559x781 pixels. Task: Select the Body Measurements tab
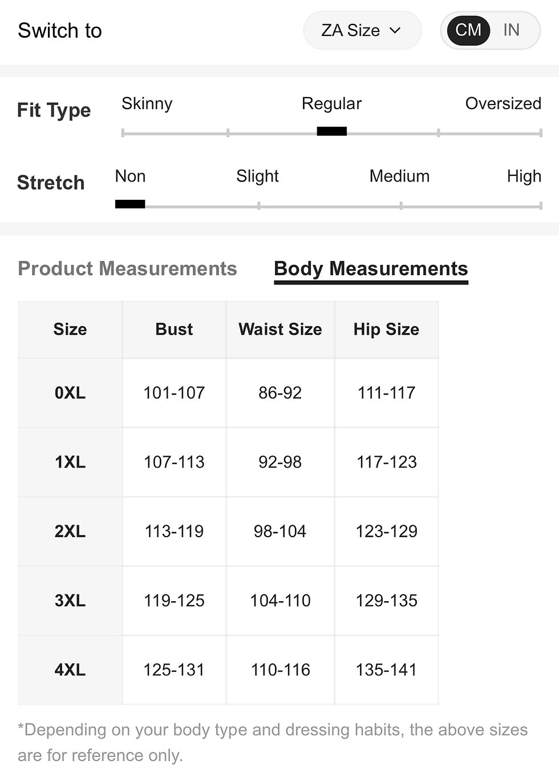(371, 269)
